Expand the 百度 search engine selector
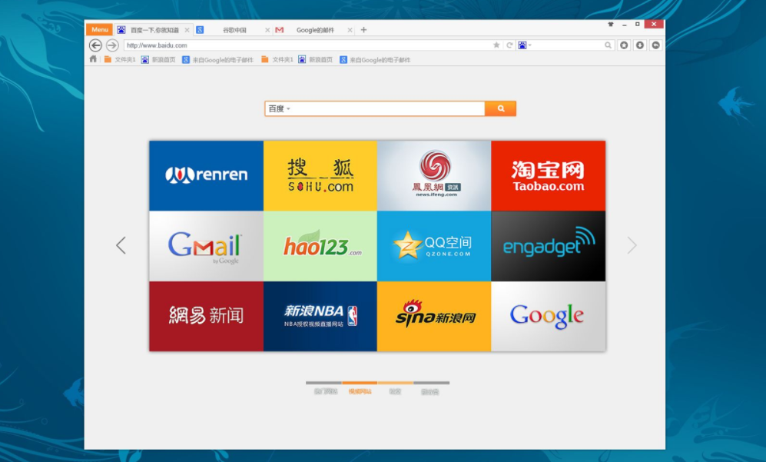The height and width of the screenshot is (462, 766). pyautogui.click(x=280, y=108)
